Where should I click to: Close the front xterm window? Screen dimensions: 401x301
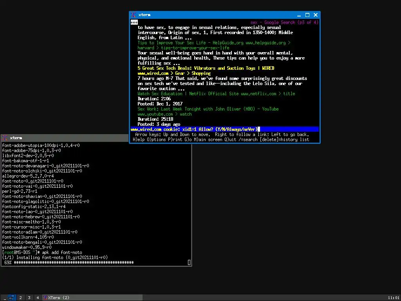(316, 15)
